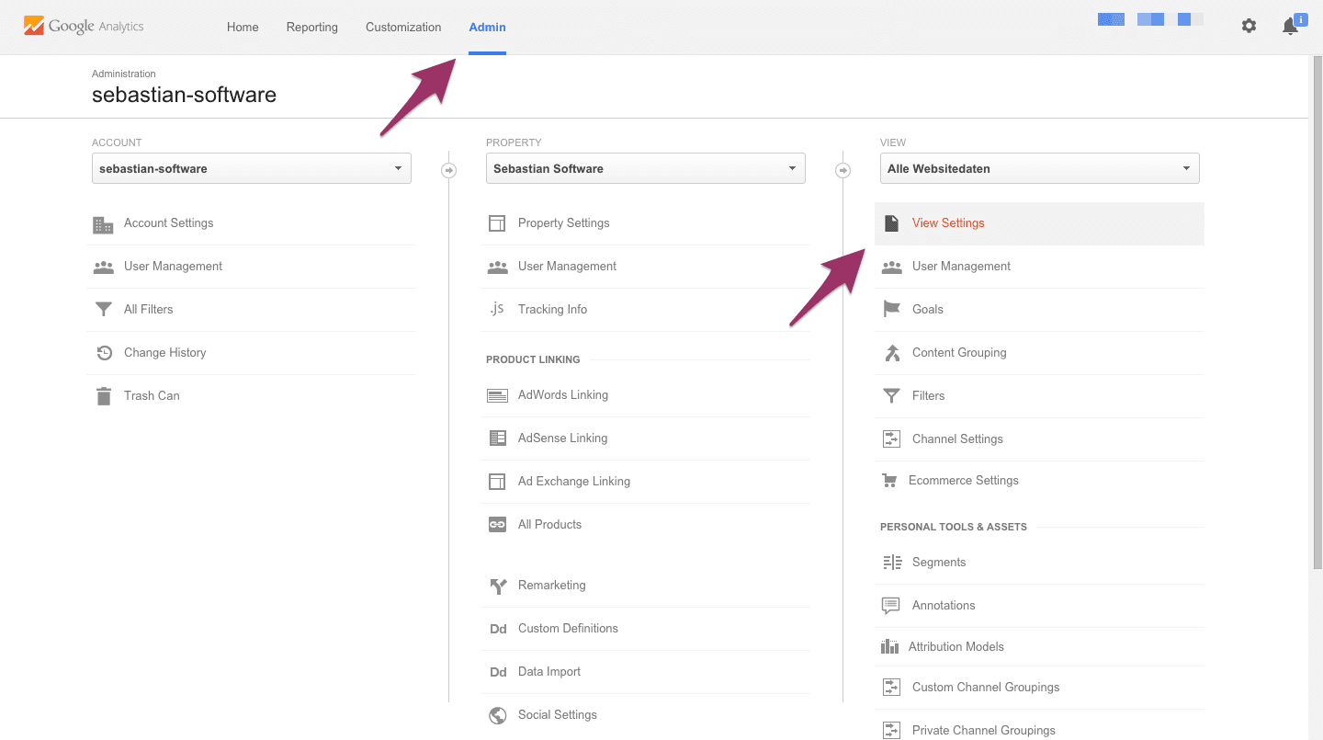Click the view Filters funnel icon

click(891, 396)
